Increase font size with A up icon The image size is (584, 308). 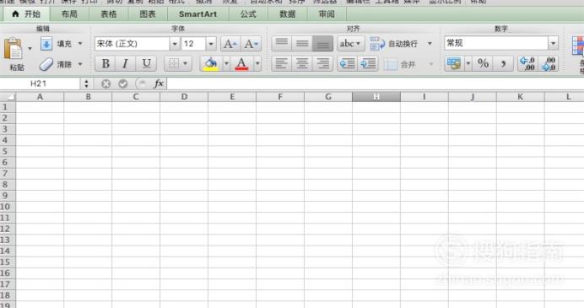point(230,44)
